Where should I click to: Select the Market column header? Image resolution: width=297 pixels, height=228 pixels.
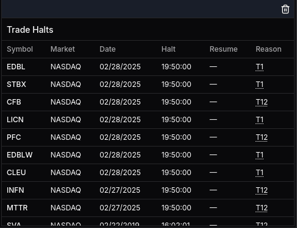tap(63, 49)
